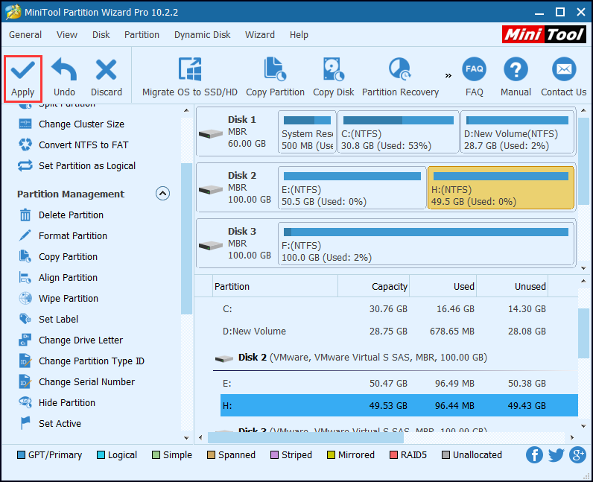Click disk map scroll down arrow
This screenshot has width=593, height=482.
coord(583,268)
